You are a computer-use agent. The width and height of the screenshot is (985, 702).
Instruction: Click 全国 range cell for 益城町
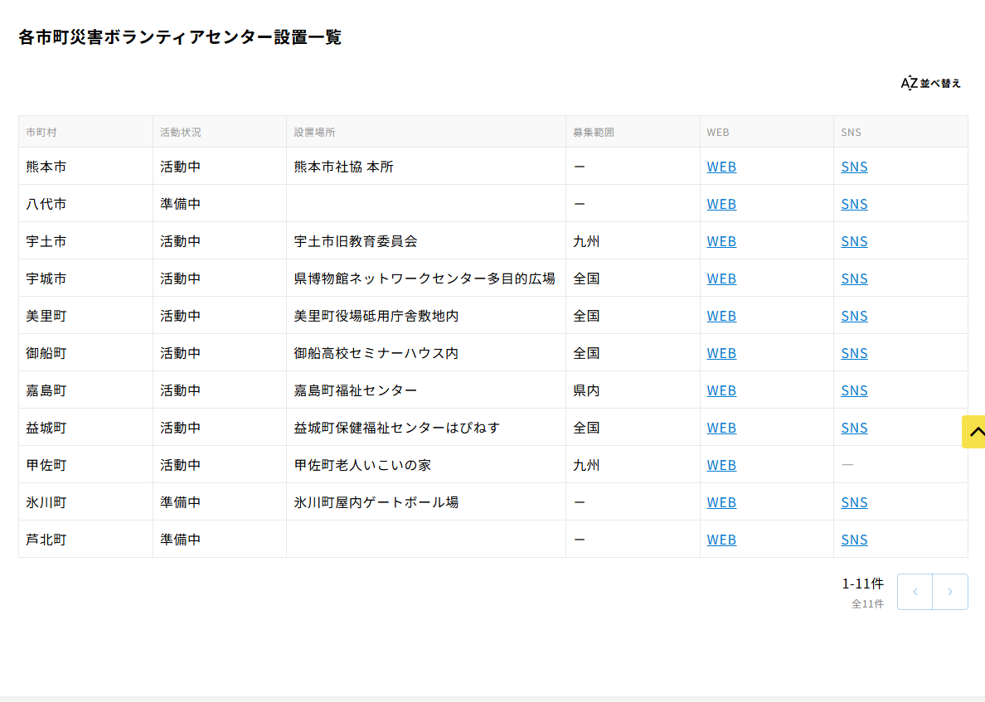click(x=633, y=428)
